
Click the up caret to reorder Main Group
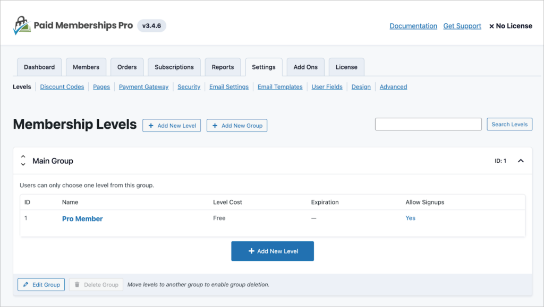coord(23,157)
